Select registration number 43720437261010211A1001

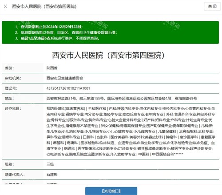(68, 88)
